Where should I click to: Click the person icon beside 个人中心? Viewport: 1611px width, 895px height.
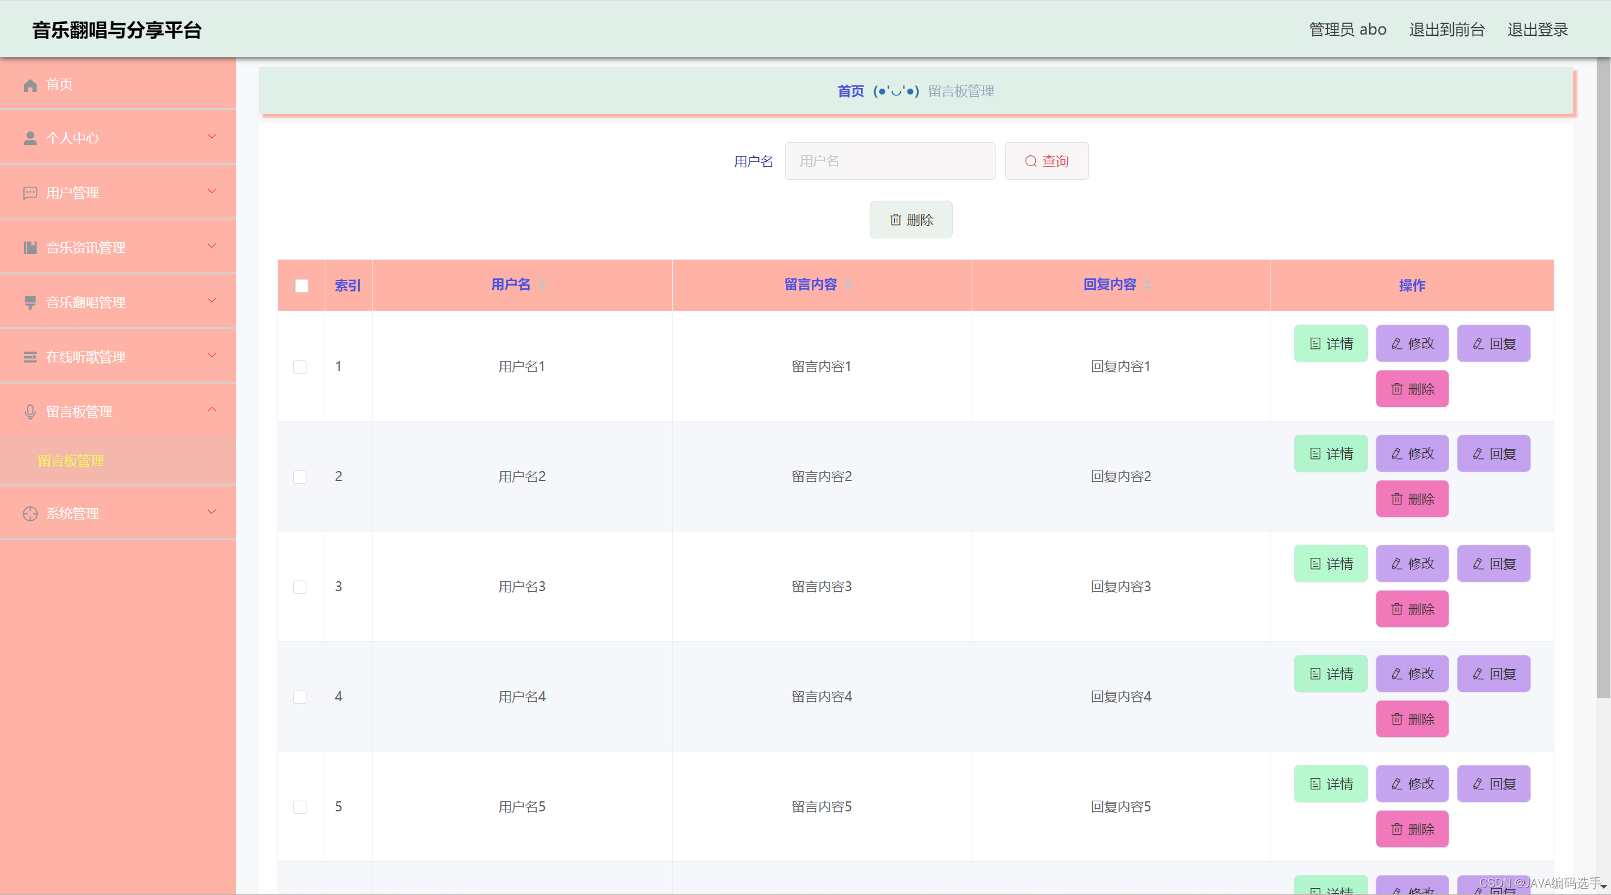coord(30,138)
